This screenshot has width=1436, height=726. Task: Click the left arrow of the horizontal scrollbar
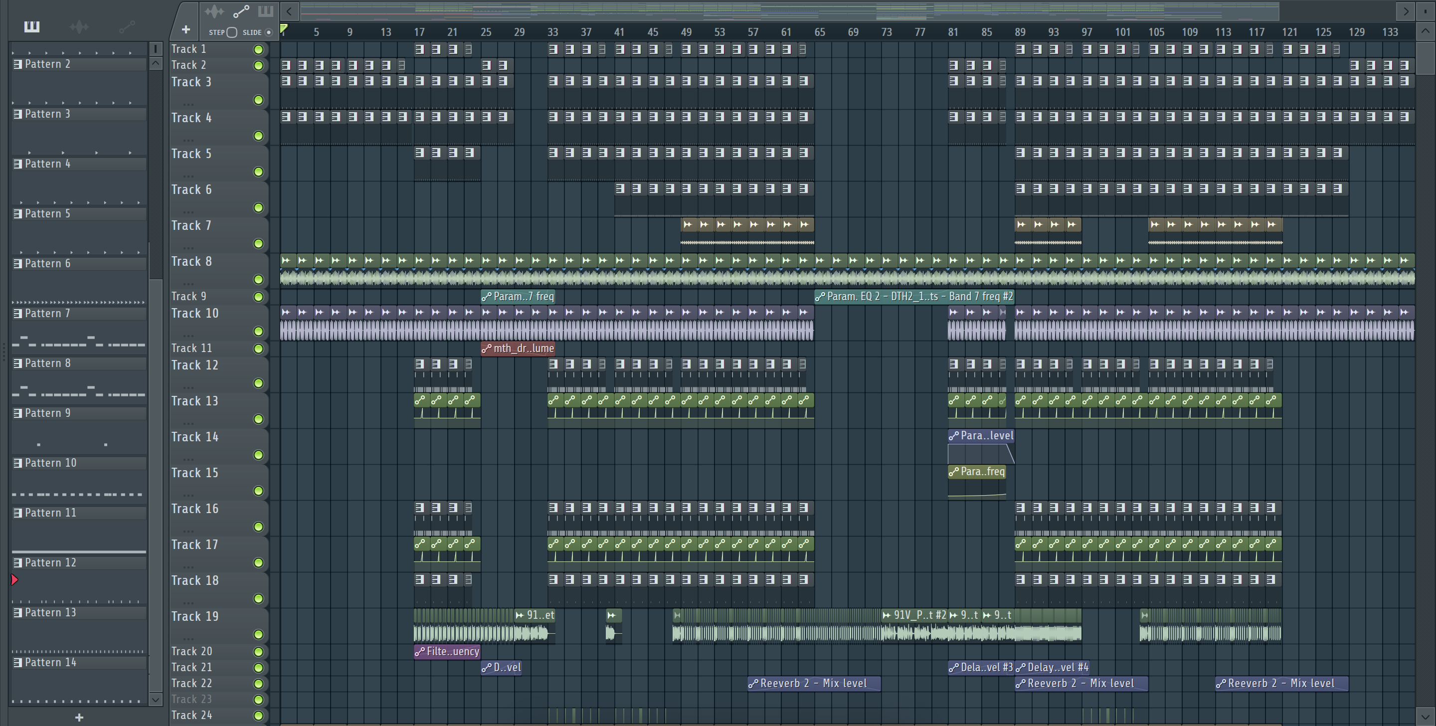(x=289, y=11)
